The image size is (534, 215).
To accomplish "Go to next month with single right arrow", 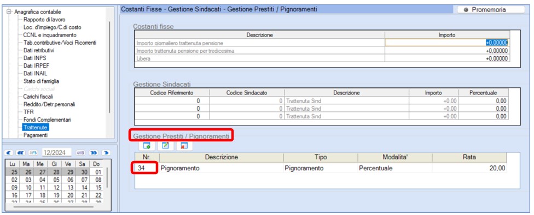I will point(106,152).
